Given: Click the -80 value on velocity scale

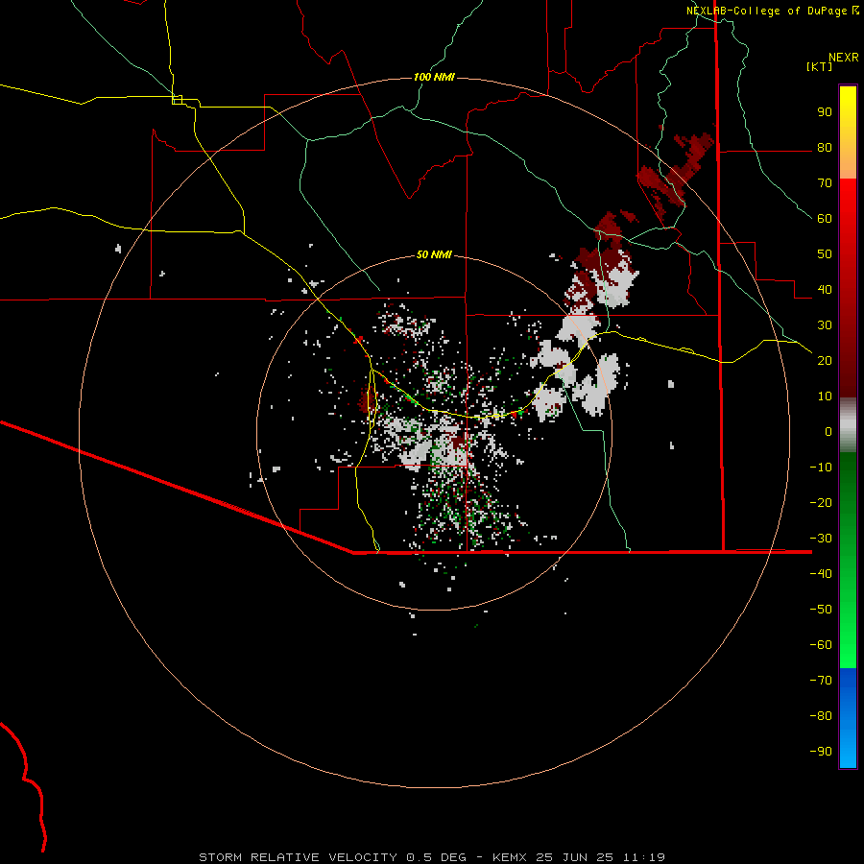Looking at the screenshot, I should coord(821,716).
